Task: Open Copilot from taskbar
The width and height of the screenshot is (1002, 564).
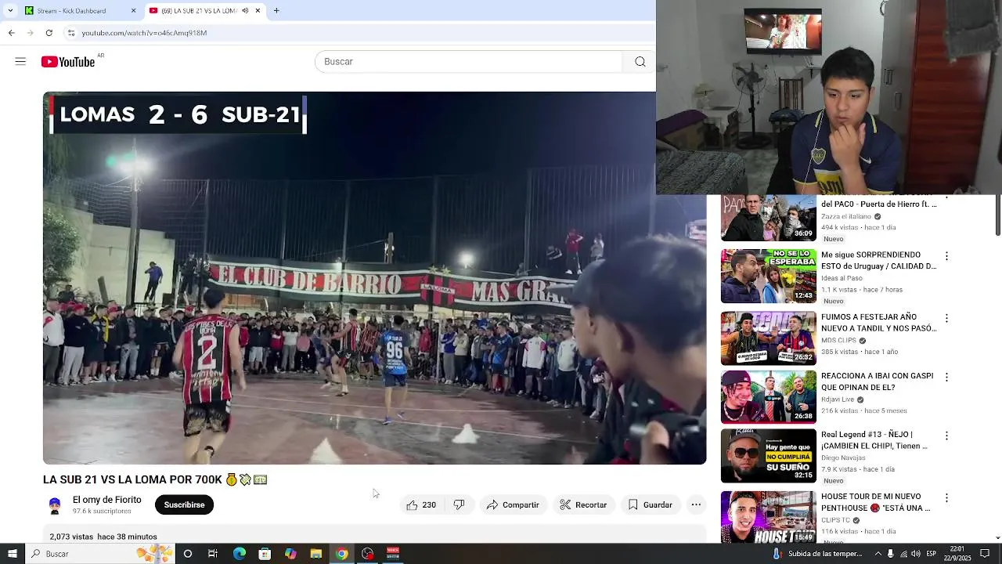Action: pyautogui.click(x=290, y=554)
